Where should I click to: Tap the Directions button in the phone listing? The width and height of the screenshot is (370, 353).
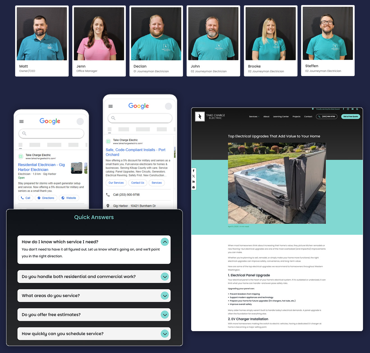tap(46, 198)
